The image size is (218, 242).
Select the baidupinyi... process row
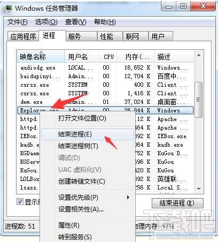[105, 76]
